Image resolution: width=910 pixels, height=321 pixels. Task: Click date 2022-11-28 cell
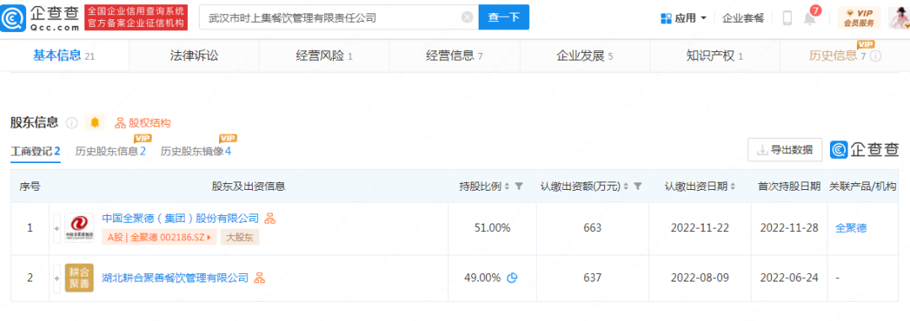[789, 229]
